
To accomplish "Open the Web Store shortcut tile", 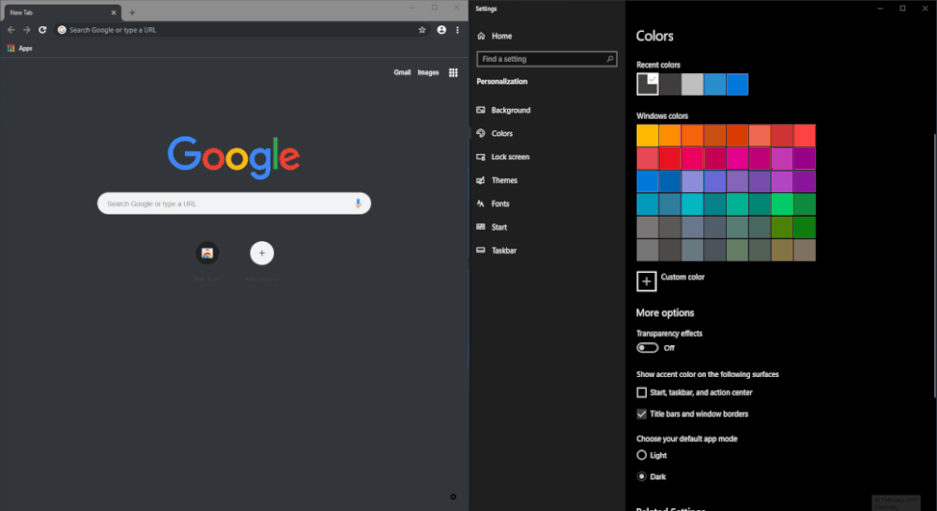I will (207, 253).
